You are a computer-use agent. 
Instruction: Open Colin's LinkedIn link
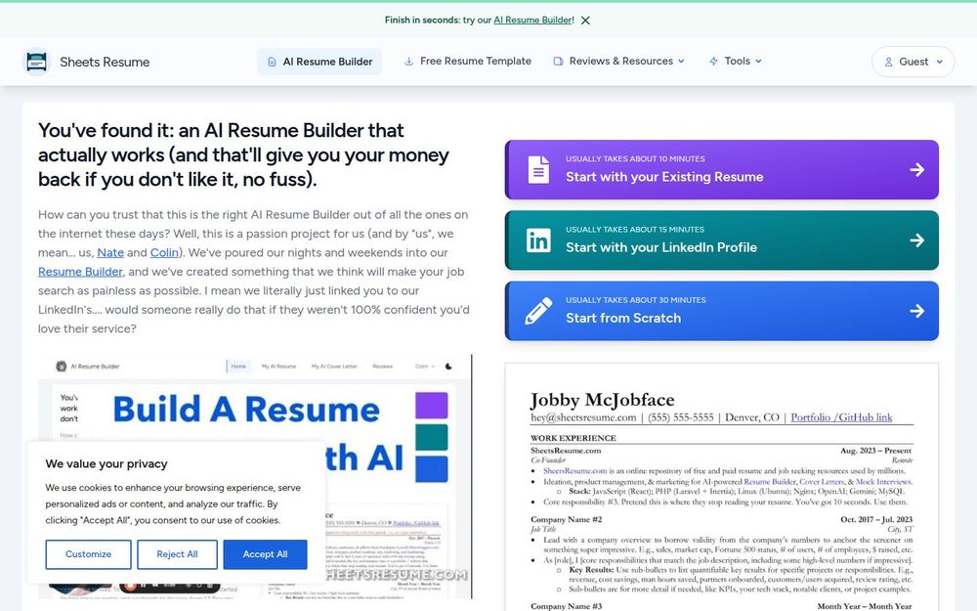coord(164,252)
